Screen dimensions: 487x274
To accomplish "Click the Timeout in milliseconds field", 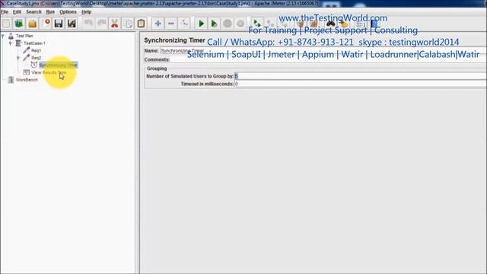I will [x=361, y=84].
